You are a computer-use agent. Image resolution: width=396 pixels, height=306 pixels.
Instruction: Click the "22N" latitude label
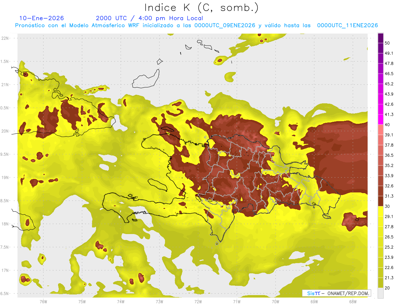pyautogui.click(x=5, y=38)
